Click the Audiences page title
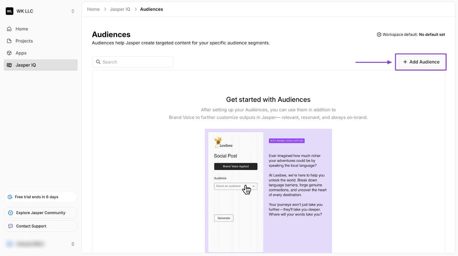The width and height of the screenshot is (458, 256). 111,35
